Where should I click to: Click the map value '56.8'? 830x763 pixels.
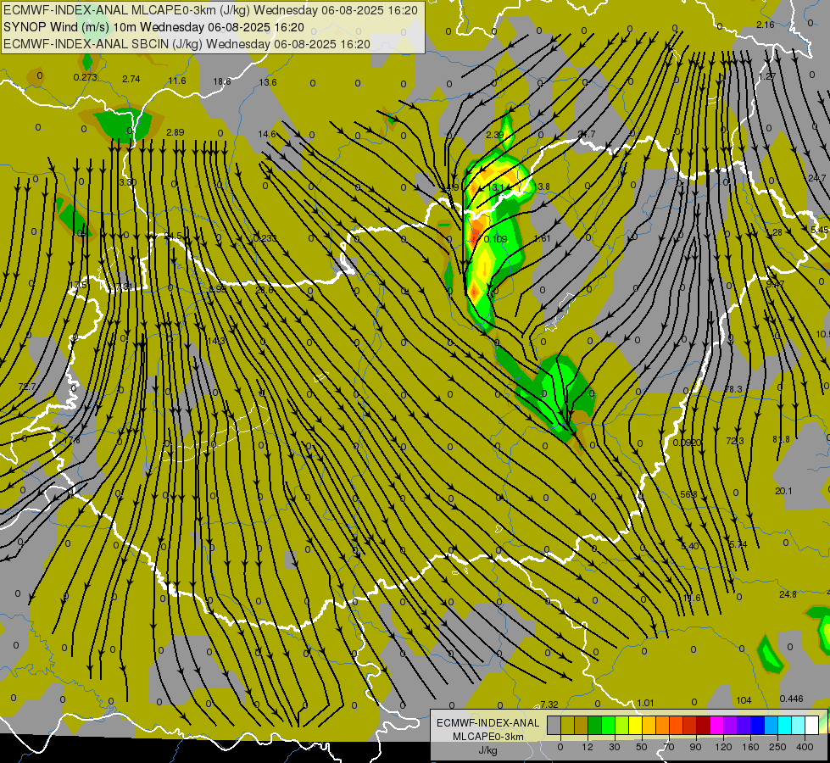point(688,494)
